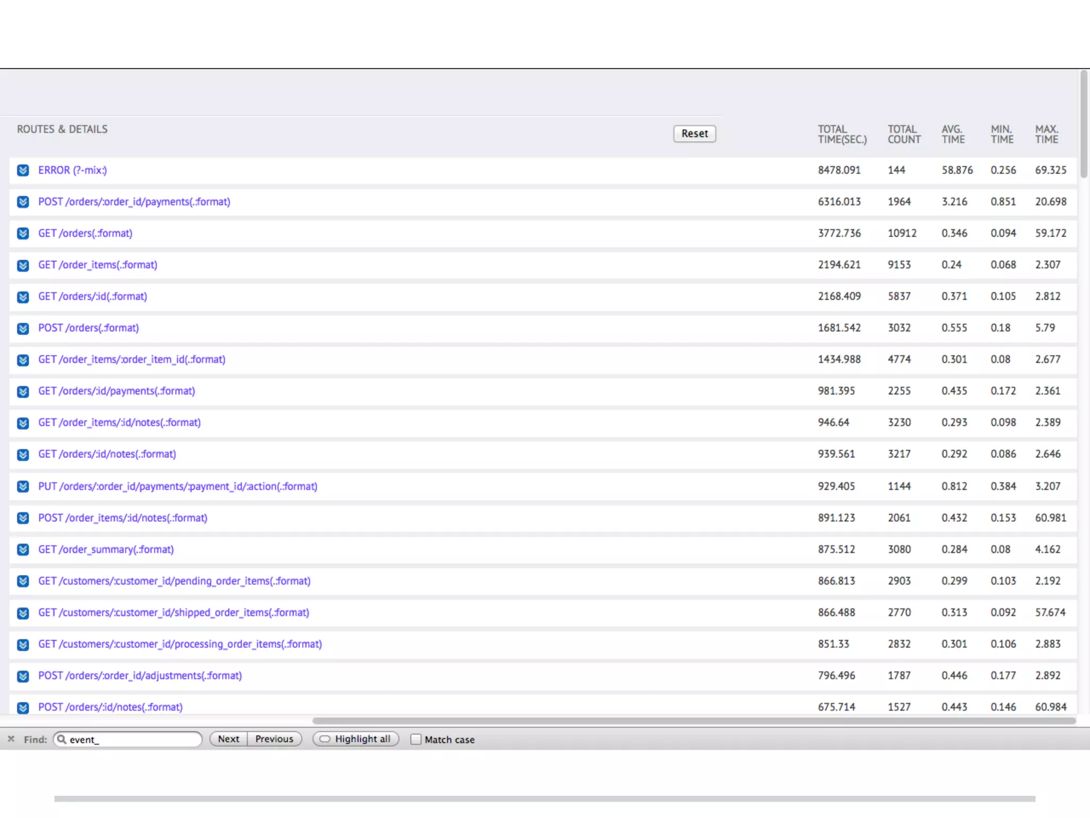The image size is (1090, 818).
Task: Open POST /orders/:order_id/payments(.:format) link
Action: pos(134,202)
